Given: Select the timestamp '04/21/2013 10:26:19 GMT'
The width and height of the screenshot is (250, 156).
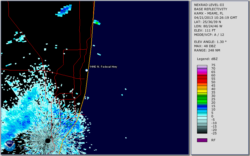Looking at the screenshot, I should [216, 18].
